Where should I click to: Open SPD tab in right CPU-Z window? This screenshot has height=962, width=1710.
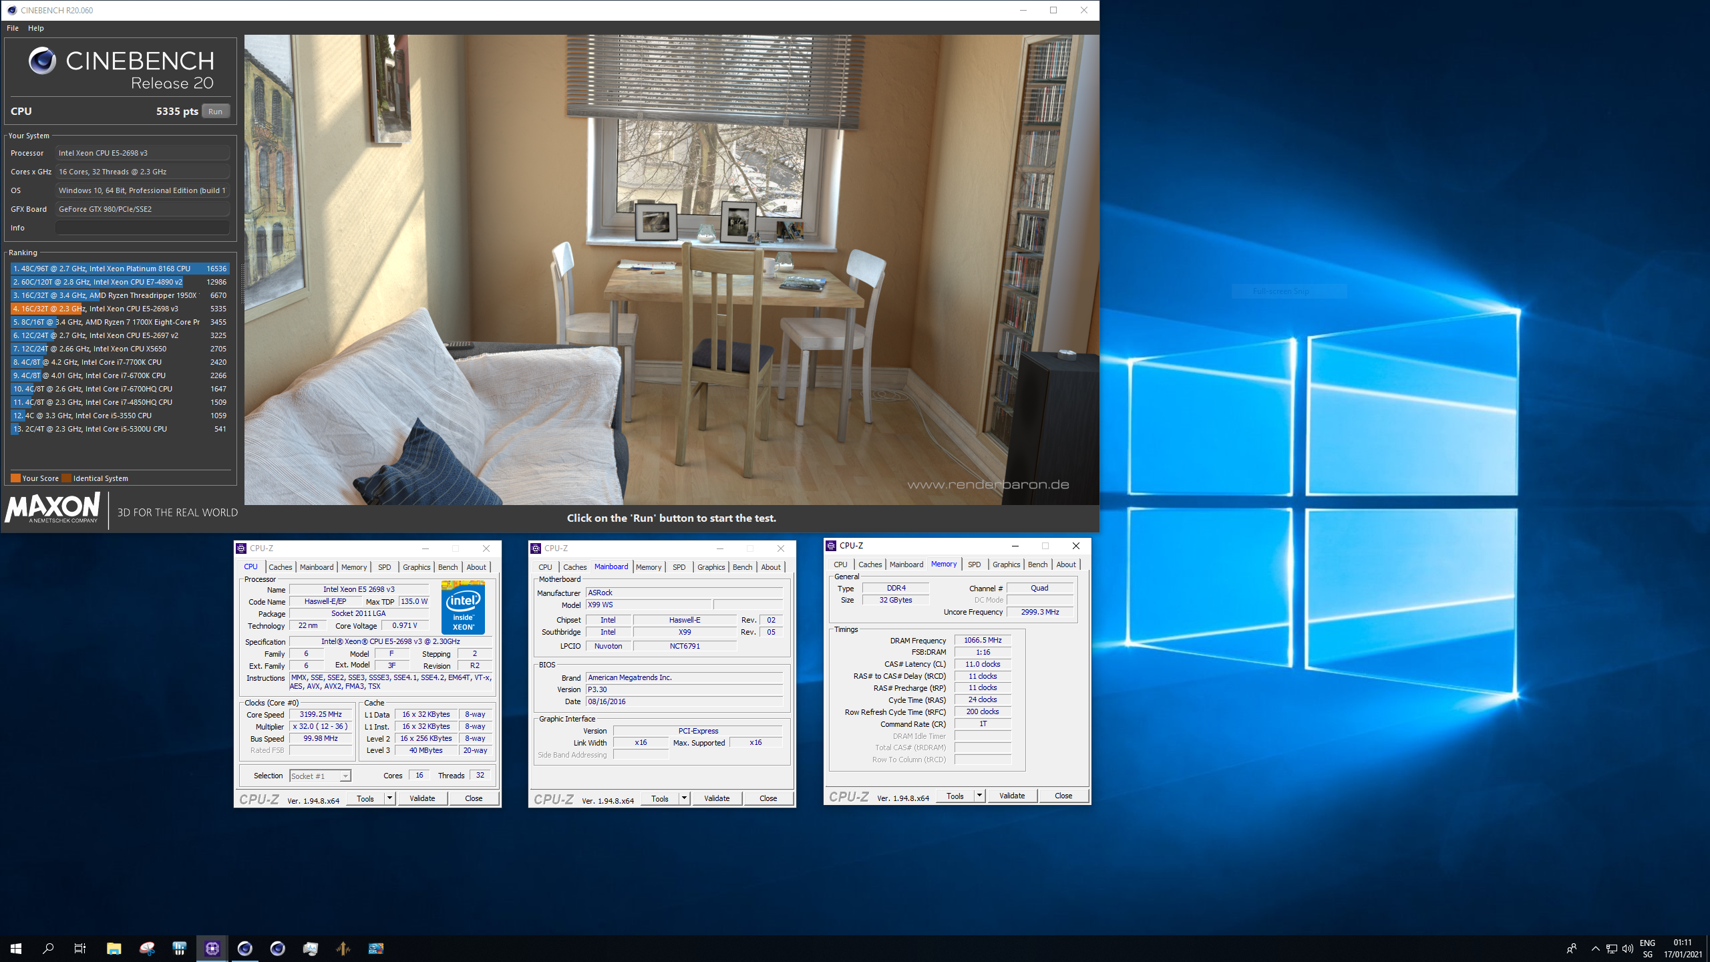975,565
